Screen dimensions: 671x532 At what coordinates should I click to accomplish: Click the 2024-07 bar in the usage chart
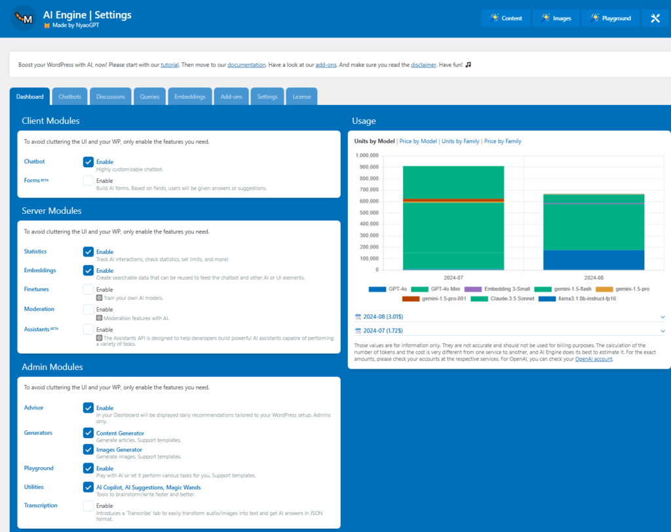[x=453, y=218]
